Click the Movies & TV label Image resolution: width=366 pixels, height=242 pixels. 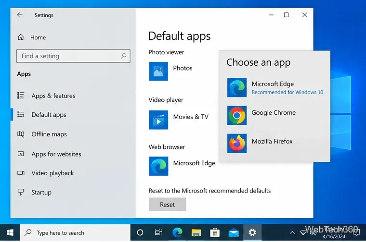coord(191,117)
